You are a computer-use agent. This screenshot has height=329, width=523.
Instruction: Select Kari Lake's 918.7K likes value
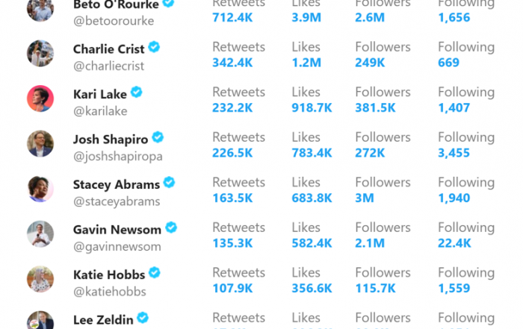312,107
